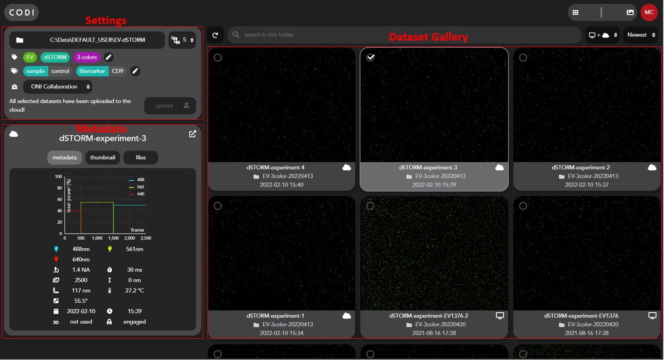664x360 pixels.
Task: Click cloud icon on dSTORM-experiment-1 card
Action: click(347, 316)
